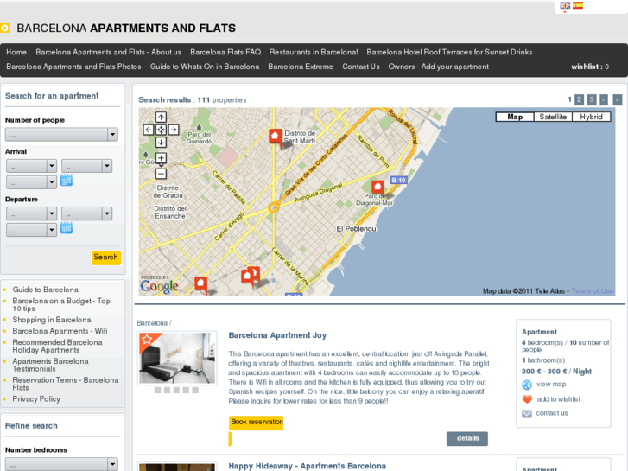Go to results page 3

592,99
